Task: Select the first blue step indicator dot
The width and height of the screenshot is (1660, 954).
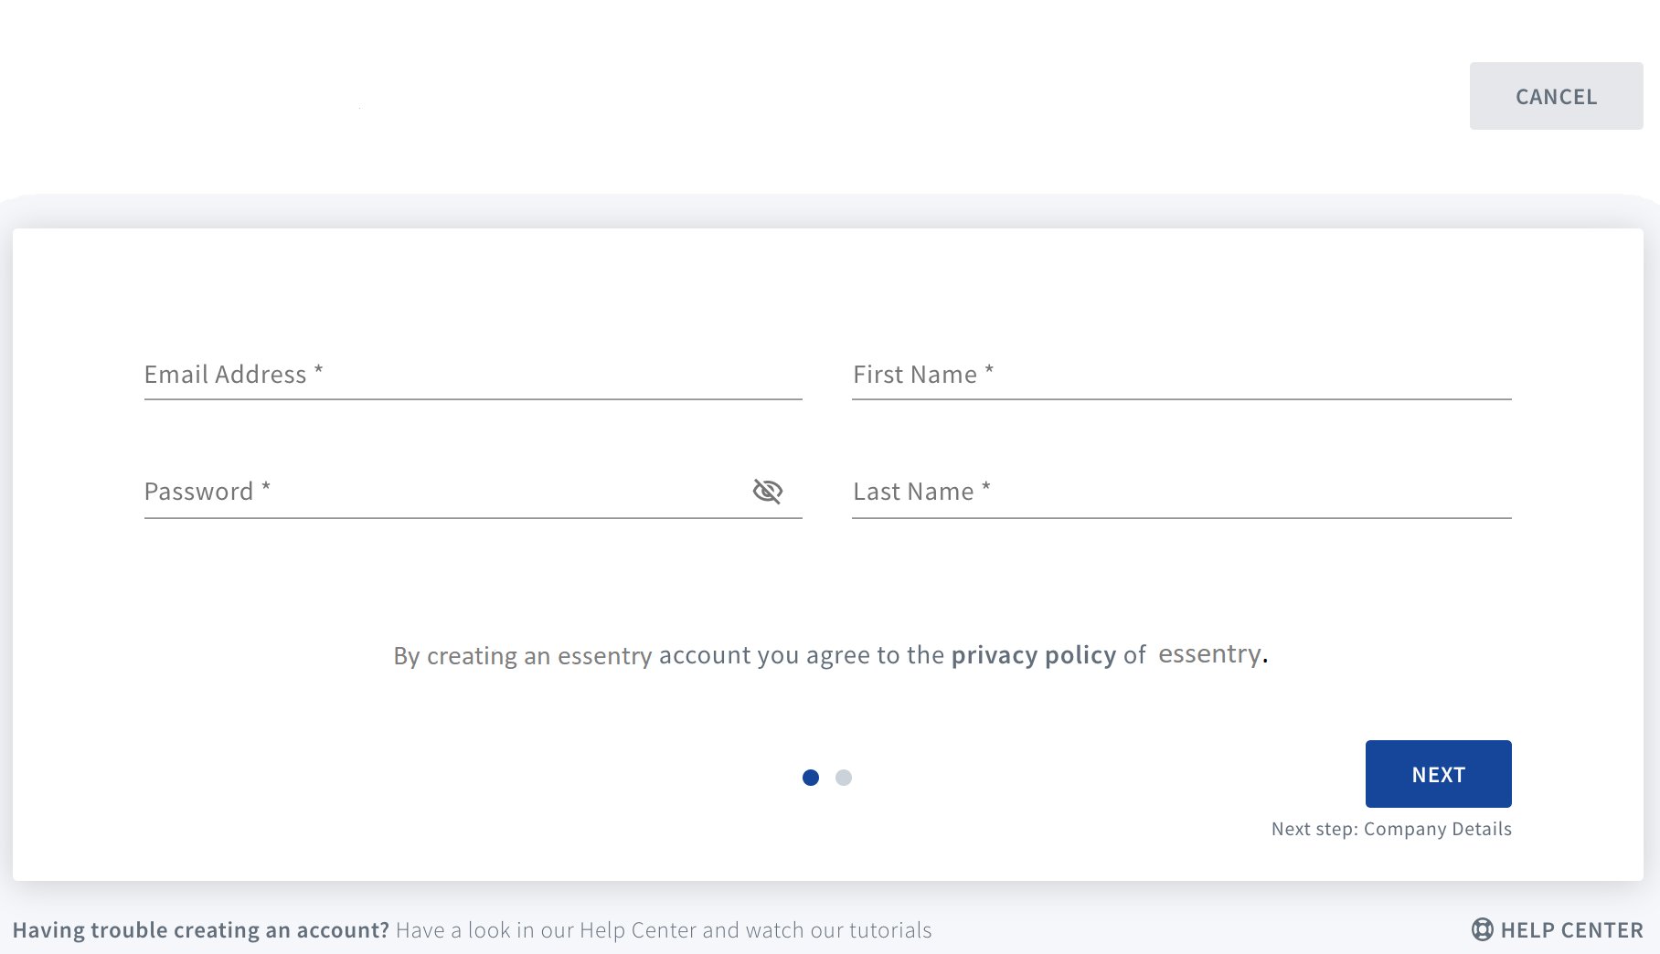Action: 811,778
